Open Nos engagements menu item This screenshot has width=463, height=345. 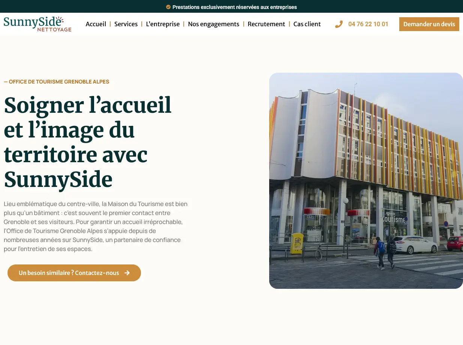[x=214, y=24]
